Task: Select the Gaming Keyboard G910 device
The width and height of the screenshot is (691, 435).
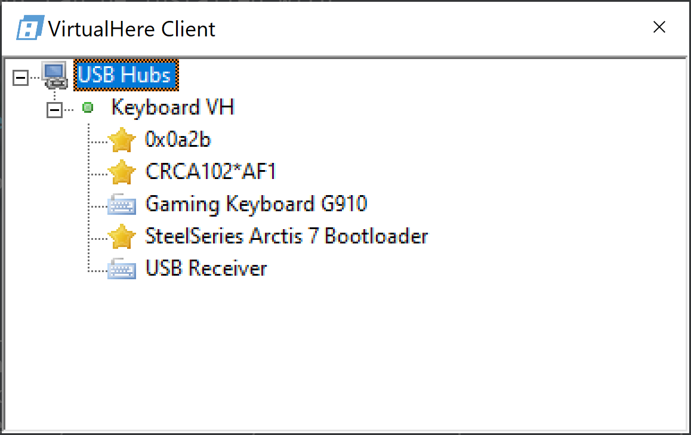Action: 256,204
